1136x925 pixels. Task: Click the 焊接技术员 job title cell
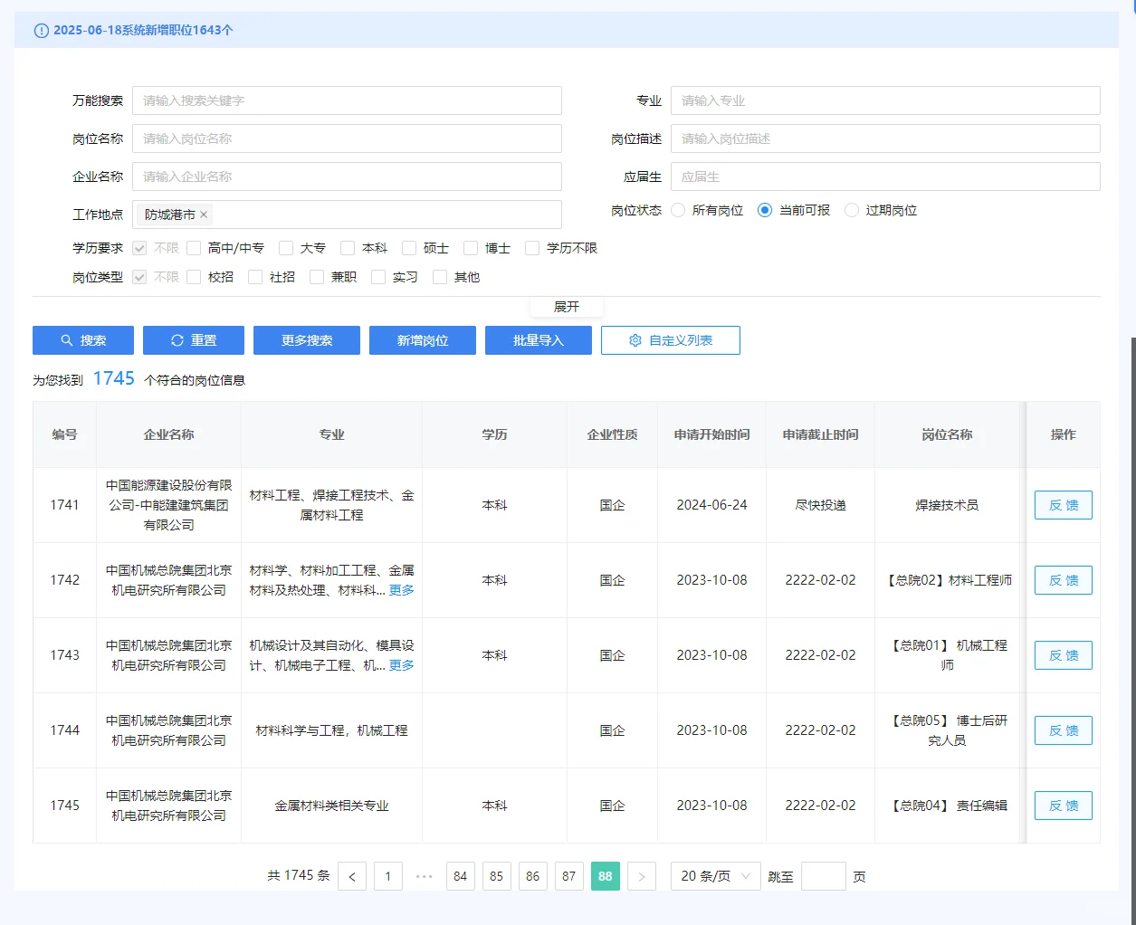pos(948,505)
